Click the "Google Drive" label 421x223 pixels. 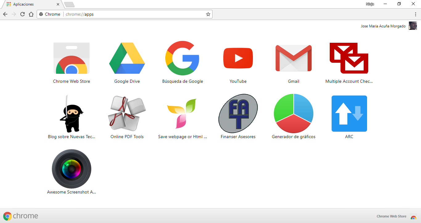(127, 81)
